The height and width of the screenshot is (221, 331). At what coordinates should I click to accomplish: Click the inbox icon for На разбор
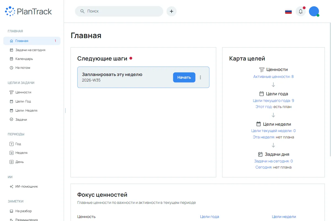click(x=11, y=211)
